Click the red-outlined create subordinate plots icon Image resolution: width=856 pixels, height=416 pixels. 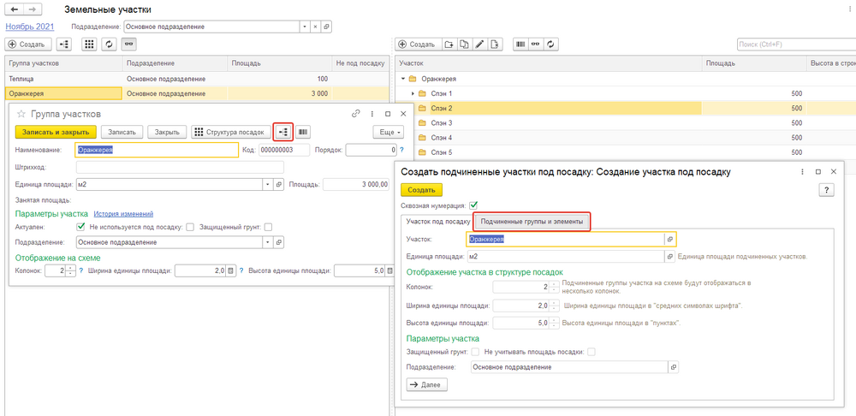click(283, 132)
